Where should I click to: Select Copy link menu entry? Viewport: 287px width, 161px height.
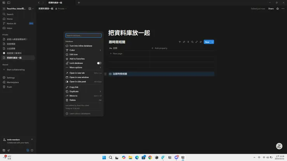coord(83,87)
